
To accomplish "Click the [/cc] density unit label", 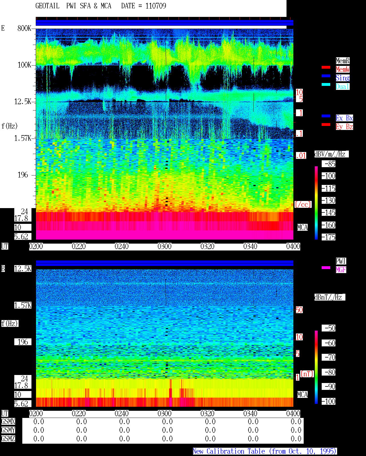I will click(x=303, y=205).
